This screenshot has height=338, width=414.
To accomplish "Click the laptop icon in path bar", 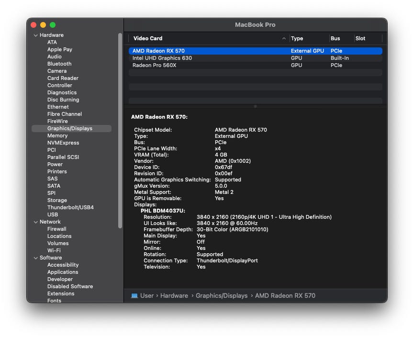I will tap(134, 296).
